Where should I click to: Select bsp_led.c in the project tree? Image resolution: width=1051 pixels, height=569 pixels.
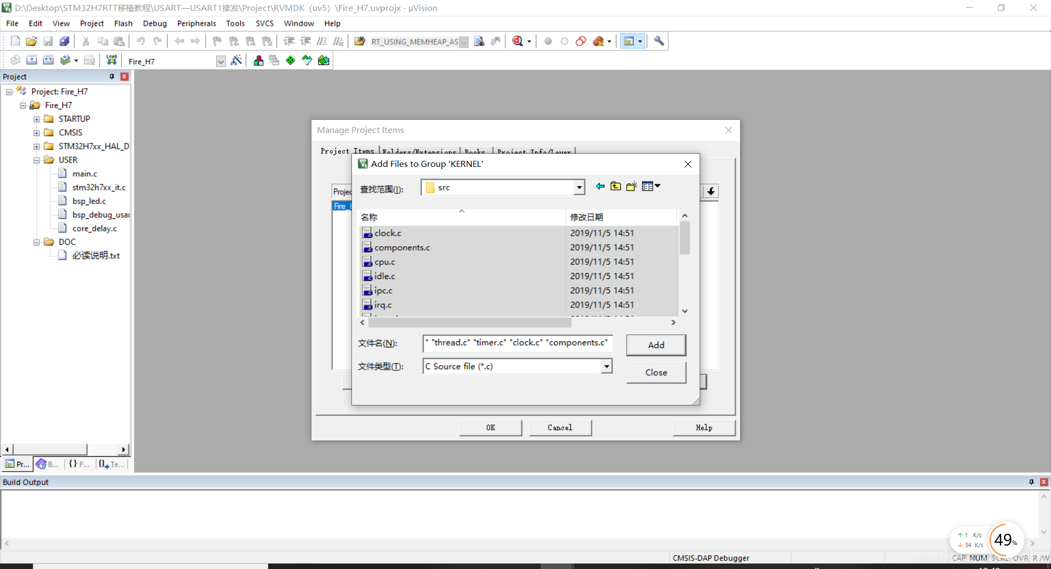(89, 201)
